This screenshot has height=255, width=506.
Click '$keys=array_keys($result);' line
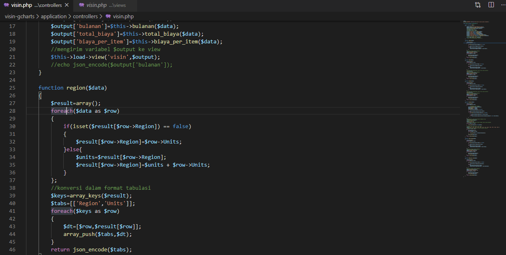[91, 195]
